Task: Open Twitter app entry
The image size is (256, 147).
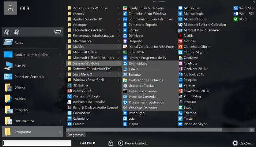Action: (188, 119)
